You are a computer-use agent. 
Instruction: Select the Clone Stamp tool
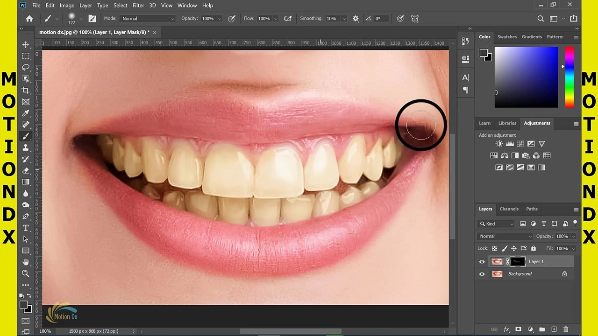click(x=26, y=147)
